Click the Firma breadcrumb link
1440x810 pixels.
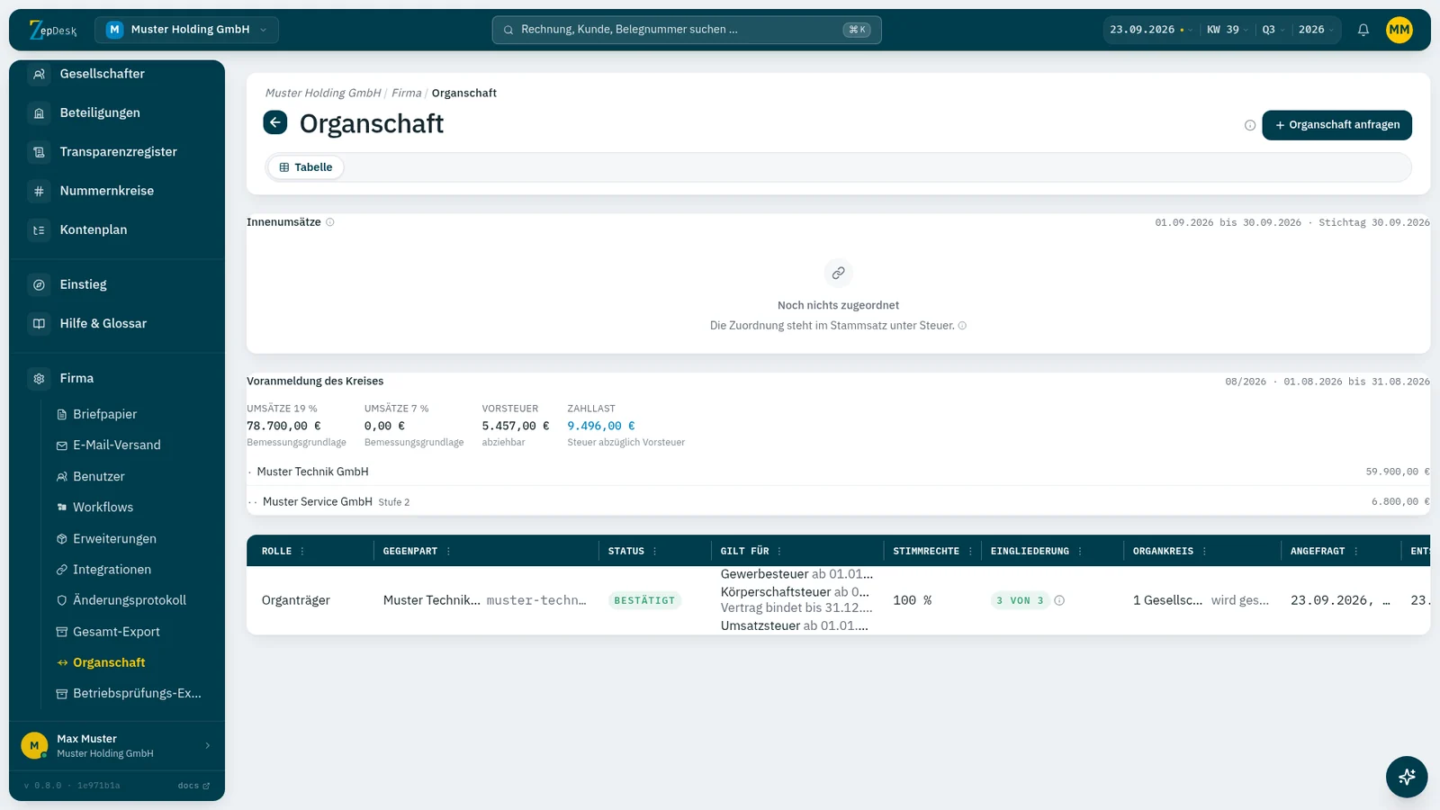[x=406, y=93]
